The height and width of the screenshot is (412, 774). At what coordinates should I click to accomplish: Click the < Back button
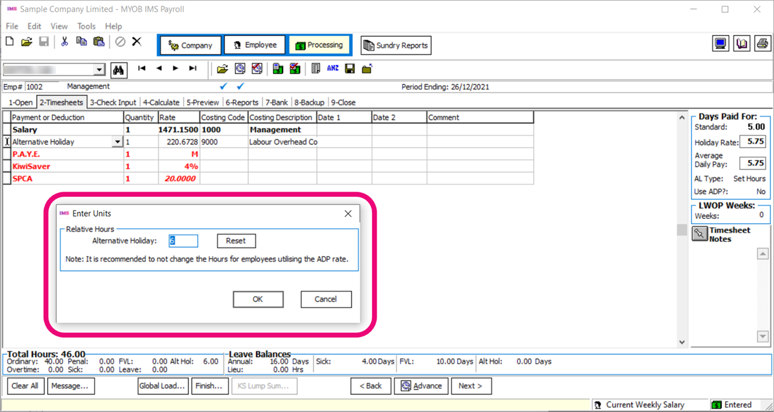tap(371, 386)
